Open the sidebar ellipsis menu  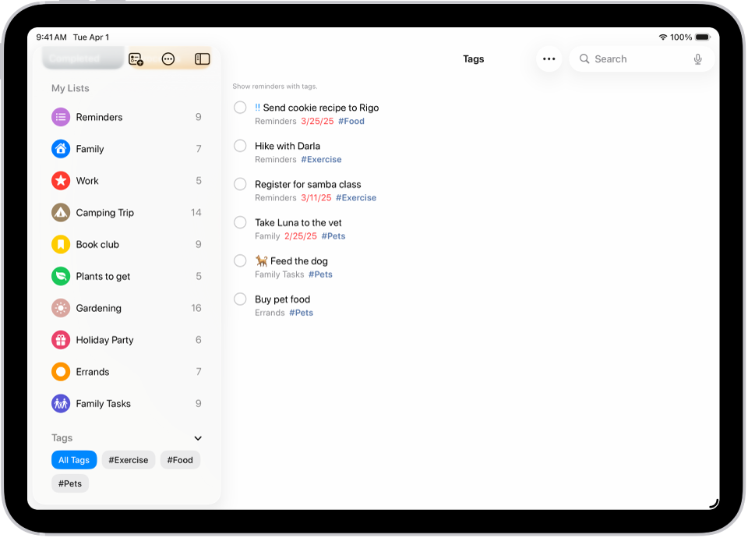click(168, 58)
